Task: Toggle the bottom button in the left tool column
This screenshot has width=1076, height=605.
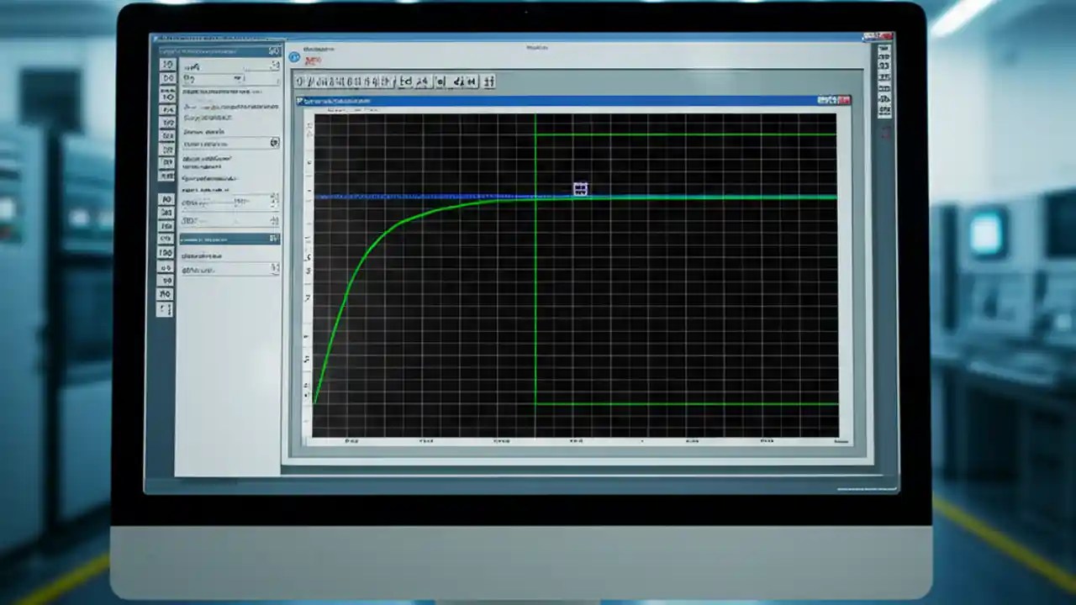Action: click(165, 308)
